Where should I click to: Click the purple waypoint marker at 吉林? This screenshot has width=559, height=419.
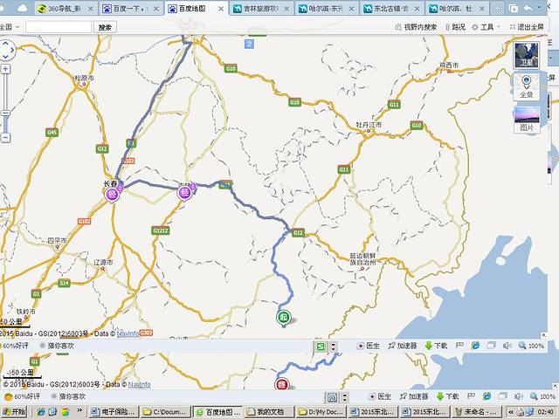click(x=183, y=192)
